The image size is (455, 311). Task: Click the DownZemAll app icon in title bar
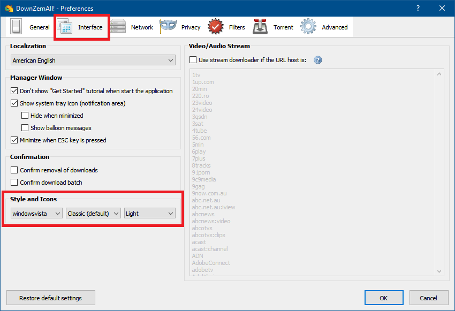(9, 8)
